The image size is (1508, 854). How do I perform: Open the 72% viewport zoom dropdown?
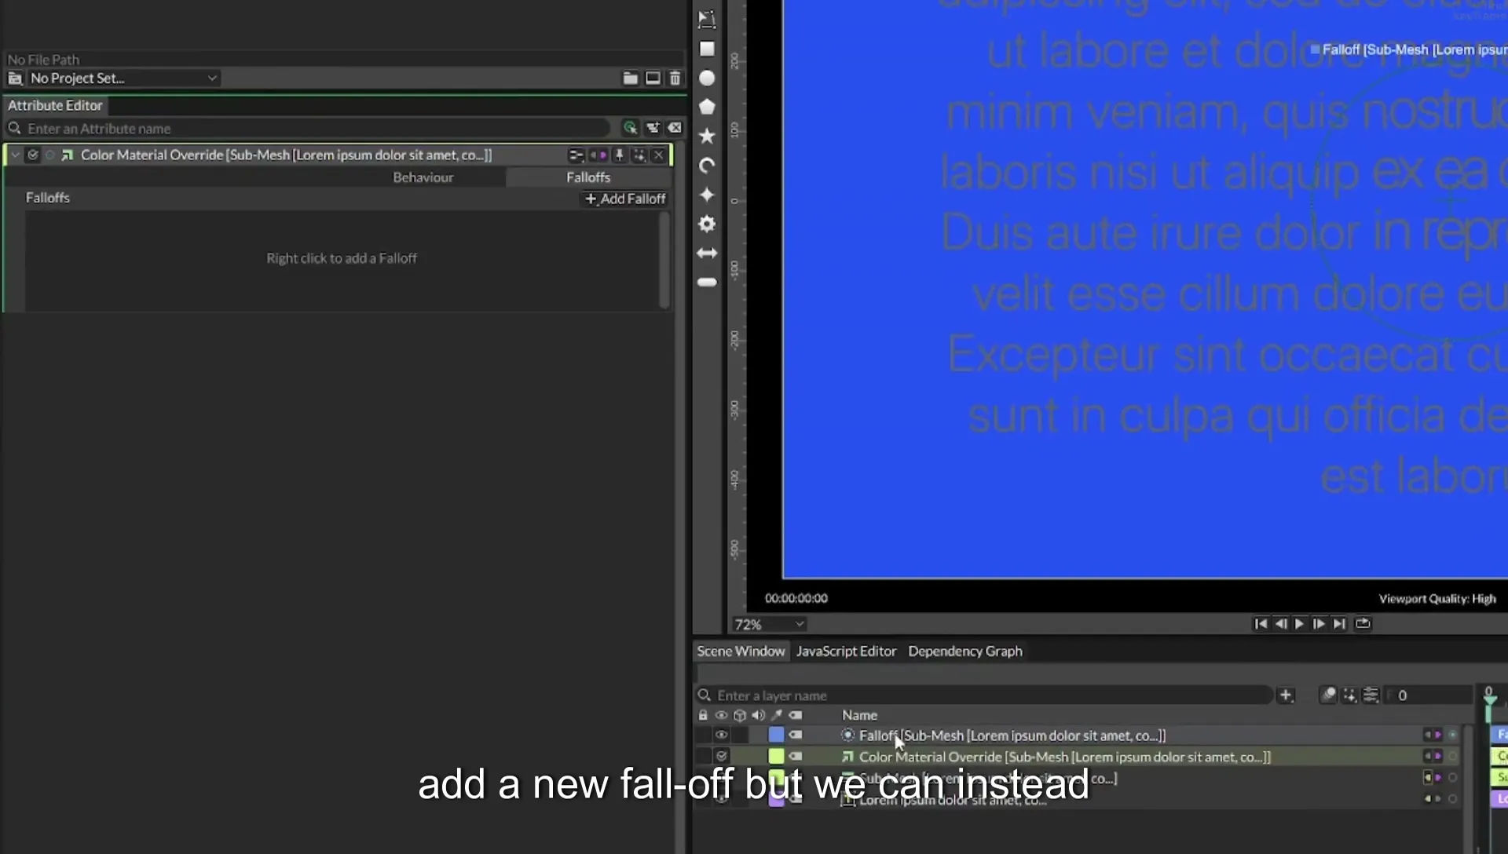(770, 625)
